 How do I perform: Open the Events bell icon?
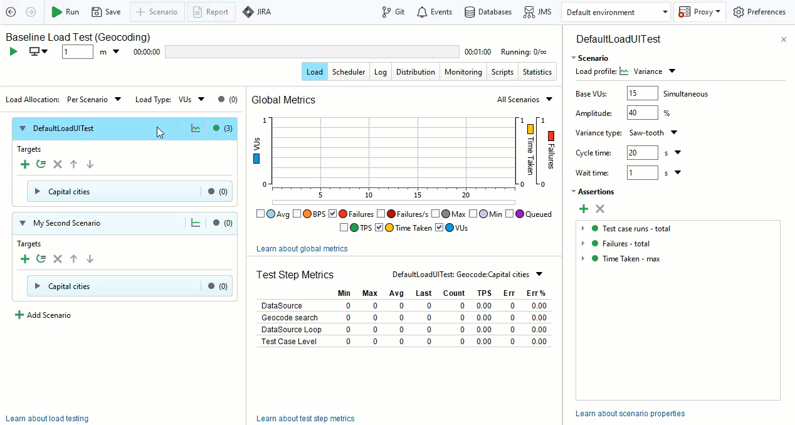point(422,12)
